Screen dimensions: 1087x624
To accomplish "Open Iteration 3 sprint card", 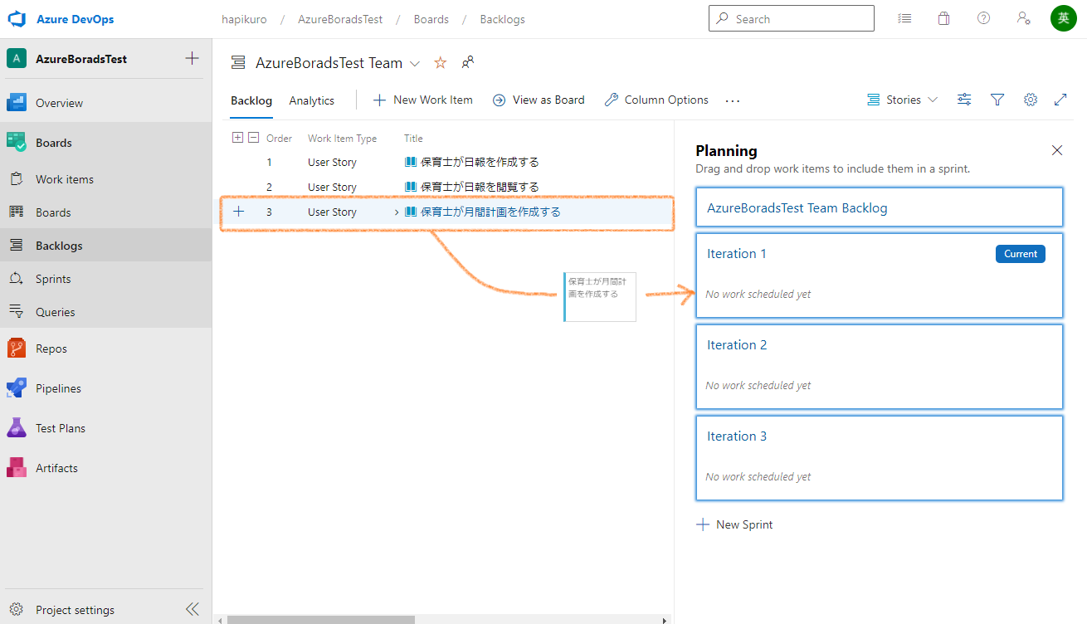I will tap(880, 458).
